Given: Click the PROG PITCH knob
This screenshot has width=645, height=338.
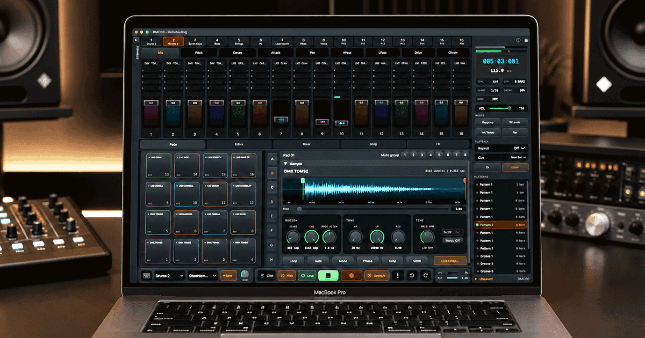Looking at the screenshot, I should 329,236.
